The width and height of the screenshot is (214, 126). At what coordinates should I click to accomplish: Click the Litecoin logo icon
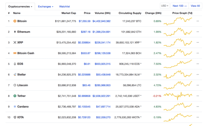[x=15, y=85]
